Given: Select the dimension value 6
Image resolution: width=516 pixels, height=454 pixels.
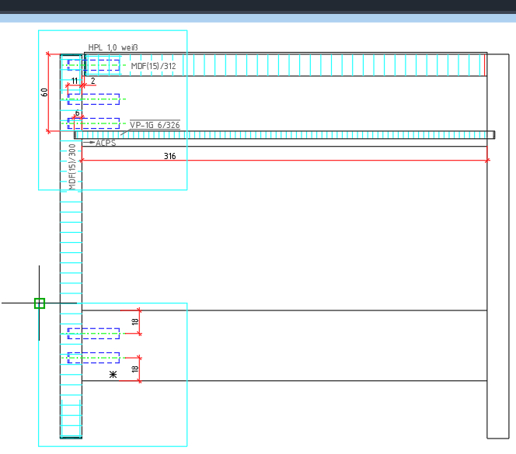Looking at the screenshot, I should 77,113.
